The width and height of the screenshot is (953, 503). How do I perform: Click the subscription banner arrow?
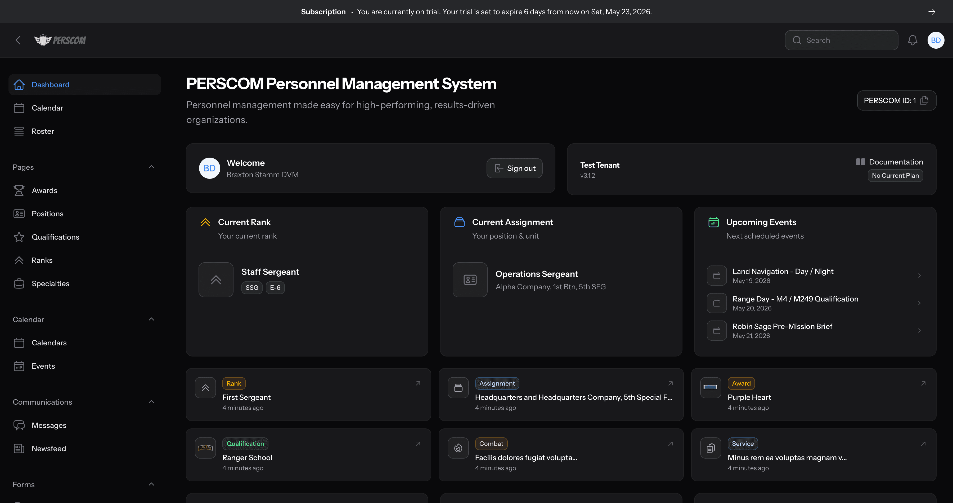click(932, 12)
